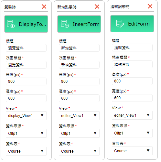Expand the View dropdown in InsertForm panel
Image resolution: width=161 pixels, height=162 pixels.
coord(79,116)
